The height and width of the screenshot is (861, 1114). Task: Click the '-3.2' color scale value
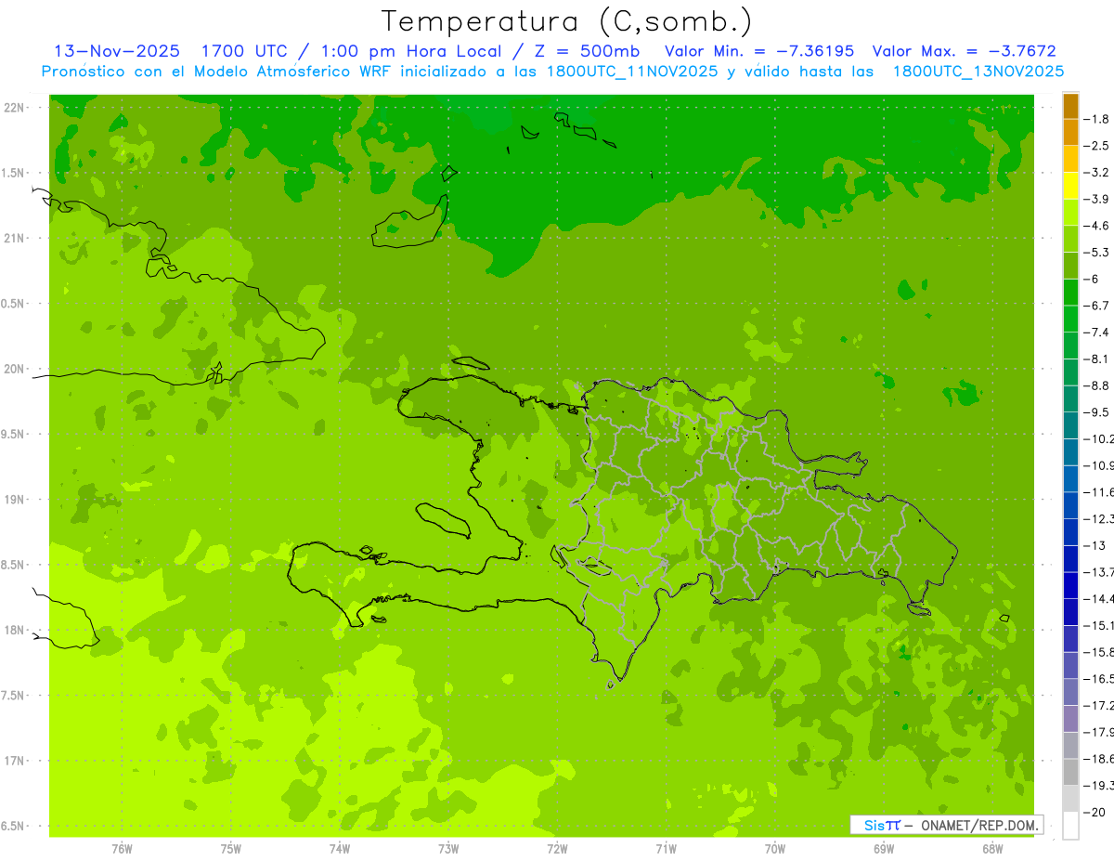point(1096,173)
